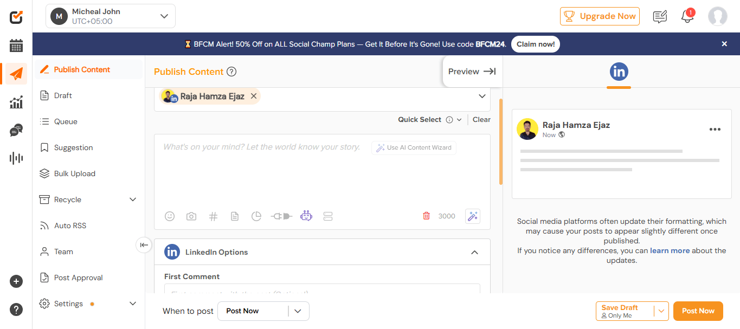Click the info icon next to Quick Select
Screen dimensions: 740x329
point(449,120)
